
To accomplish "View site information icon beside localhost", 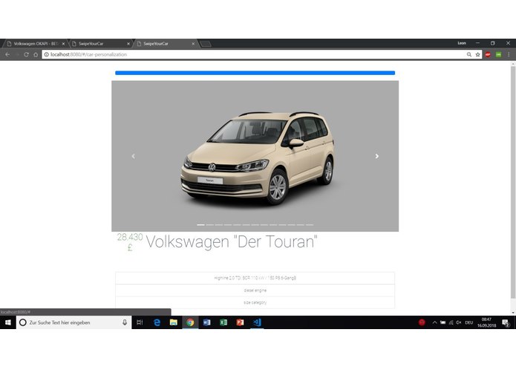I will 46,55.
